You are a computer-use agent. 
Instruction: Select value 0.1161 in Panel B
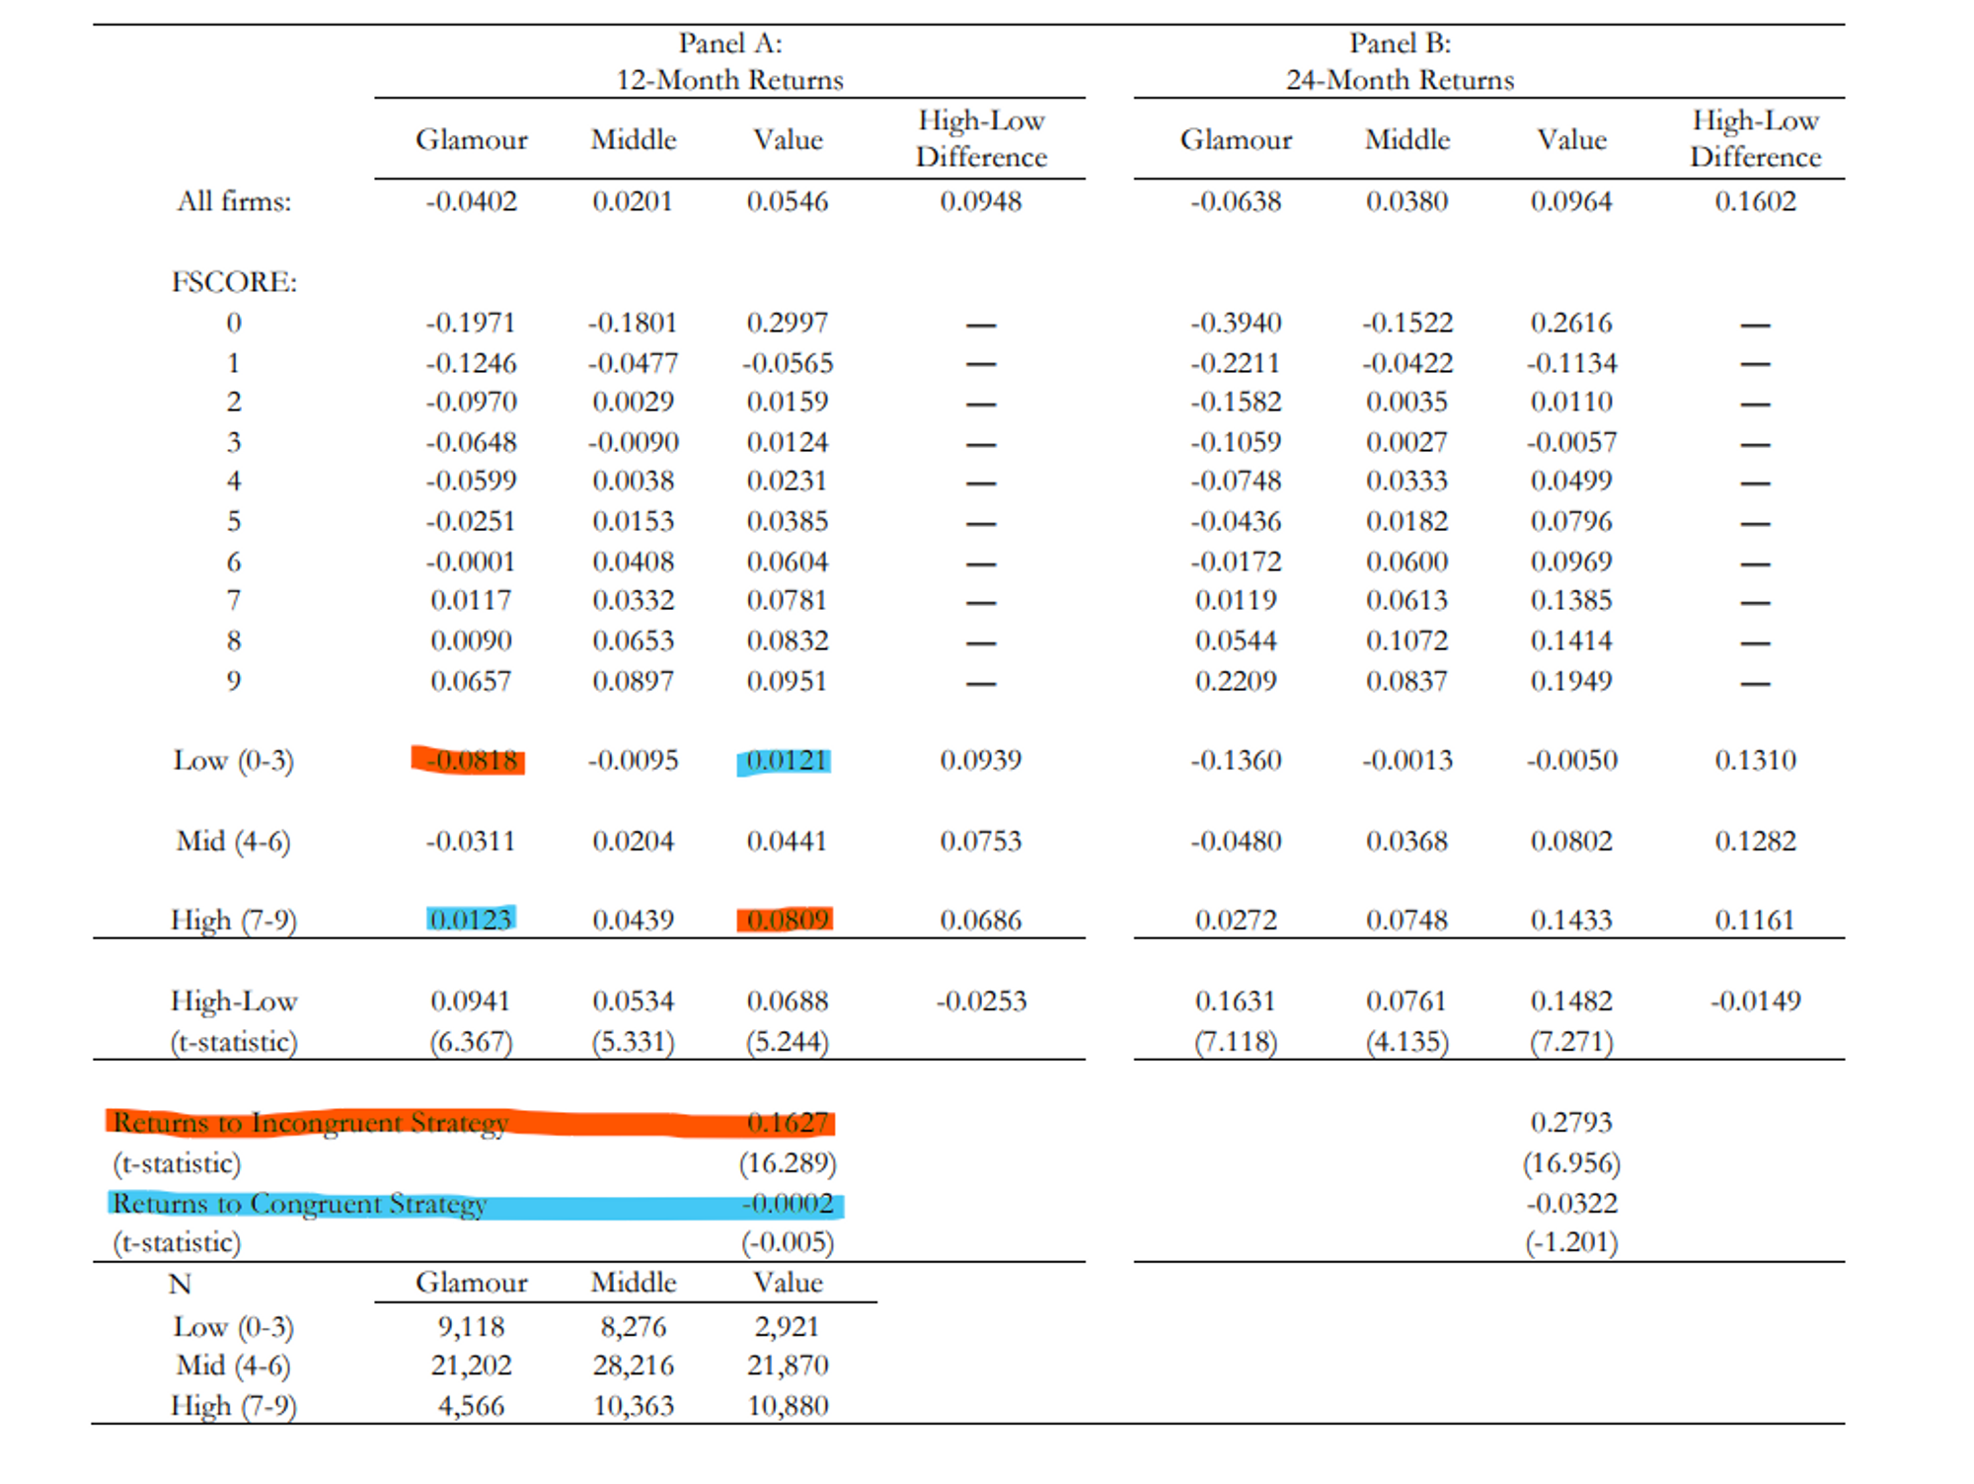pos(1755,920)
